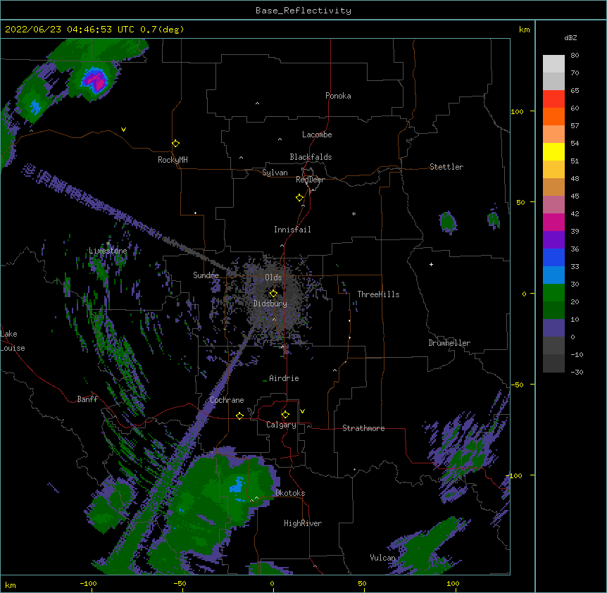Click the Banff label
Image resolution: width=607 pixels, height=593 pixels.
tap(87, 399)
